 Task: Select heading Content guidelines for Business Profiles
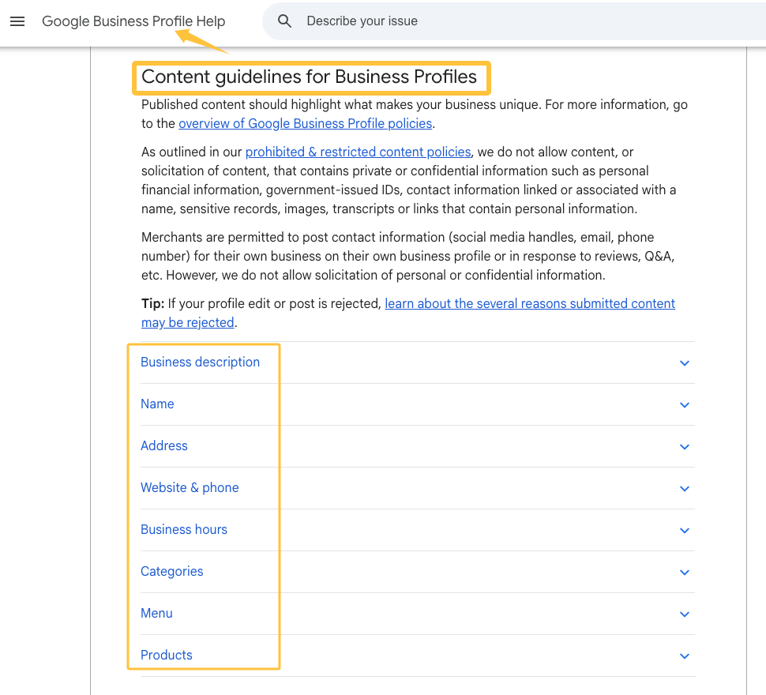309,77
